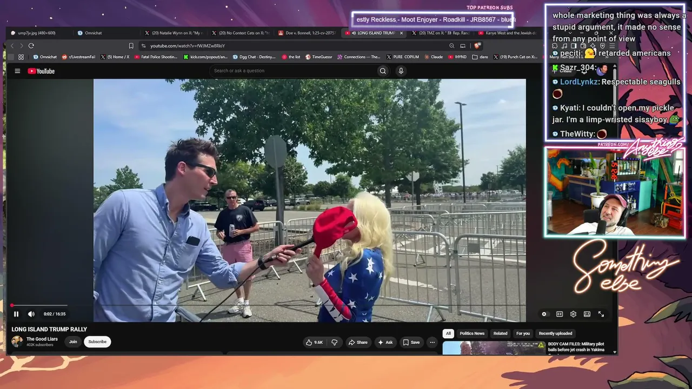Click the YouTube search magnifier button
The height and width of the screenshot is (389, 692).
click(383, 71)
